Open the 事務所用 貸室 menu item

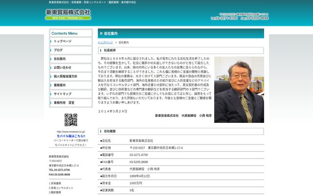click(x=71, y=103)
